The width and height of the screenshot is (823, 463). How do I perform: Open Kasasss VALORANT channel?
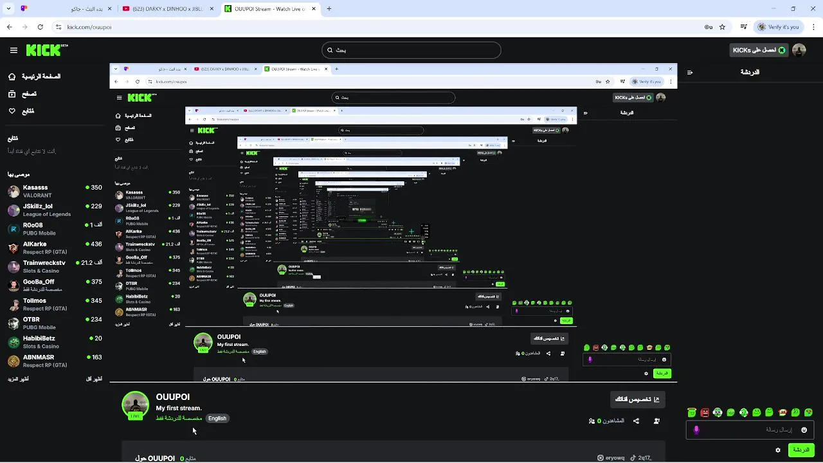click(55, 191)
